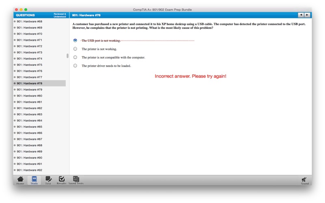Click the question list scrollbar handle
The width and height of the screenshot is (325, 203).
(x=67, y=56)
